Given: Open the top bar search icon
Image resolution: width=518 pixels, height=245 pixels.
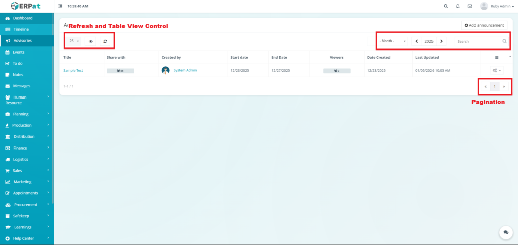Looking at the screenshot, I should click(x=446, y=6).
